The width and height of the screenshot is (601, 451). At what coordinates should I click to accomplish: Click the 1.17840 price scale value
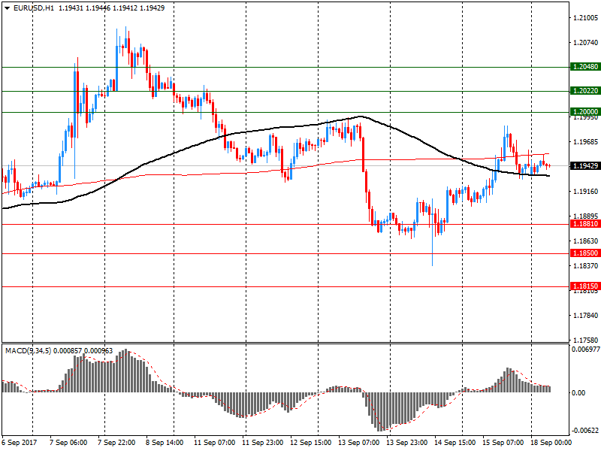(x=585, y=315)
